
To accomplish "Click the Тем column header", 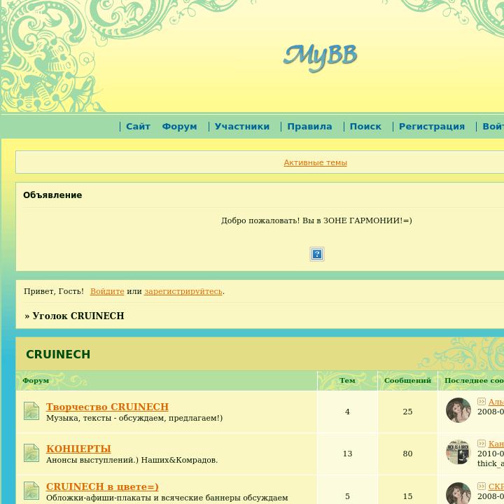I will (347, 381).
